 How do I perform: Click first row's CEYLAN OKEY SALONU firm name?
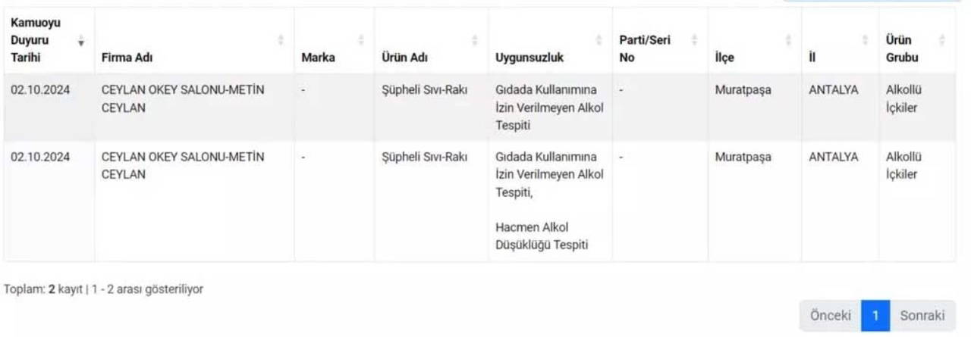(x=182, y=98)
